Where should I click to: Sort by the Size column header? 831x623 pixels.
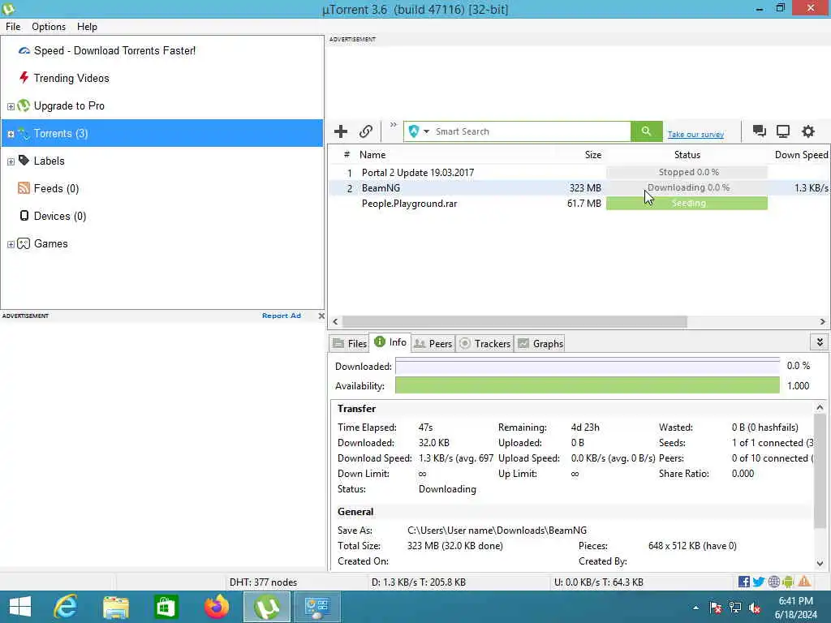[592, 155]
